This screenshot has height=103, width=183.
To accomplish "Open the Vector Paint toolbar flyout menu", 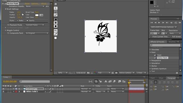I will pos(56,4).
